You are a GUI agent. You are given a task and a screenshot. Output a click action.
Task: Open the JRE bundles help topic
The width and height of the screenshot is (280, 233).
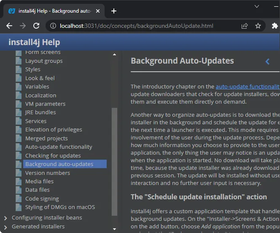click(x=40, y=112)
